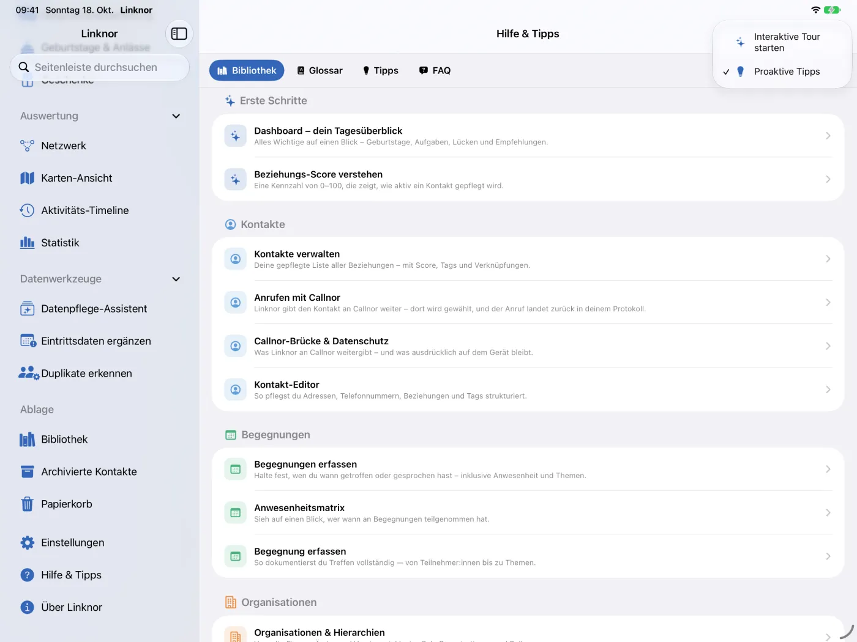Open Dashboard – dein Tagesüberblick article chevron
857x642 pixels.
click(828, 136)
